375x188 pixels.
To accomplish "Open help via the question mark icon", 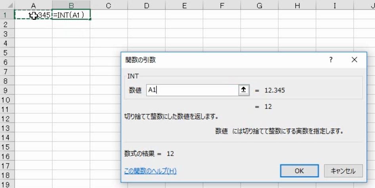I will (331, 60).
